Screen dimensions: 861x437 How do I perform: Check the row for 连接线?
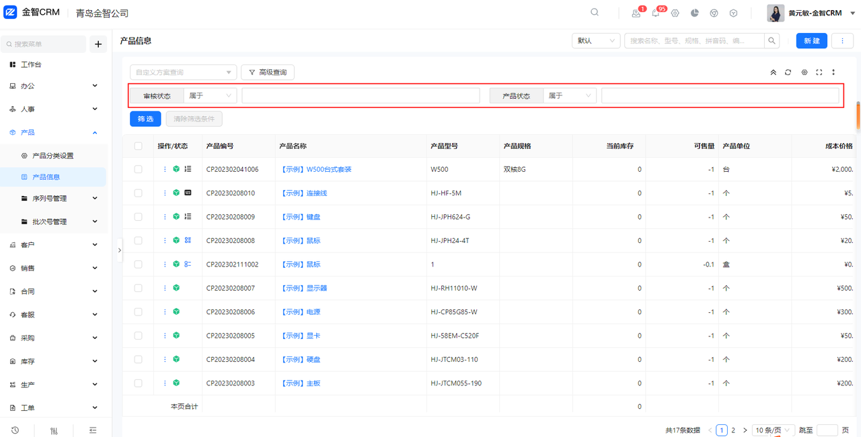(x=138, y=193)
